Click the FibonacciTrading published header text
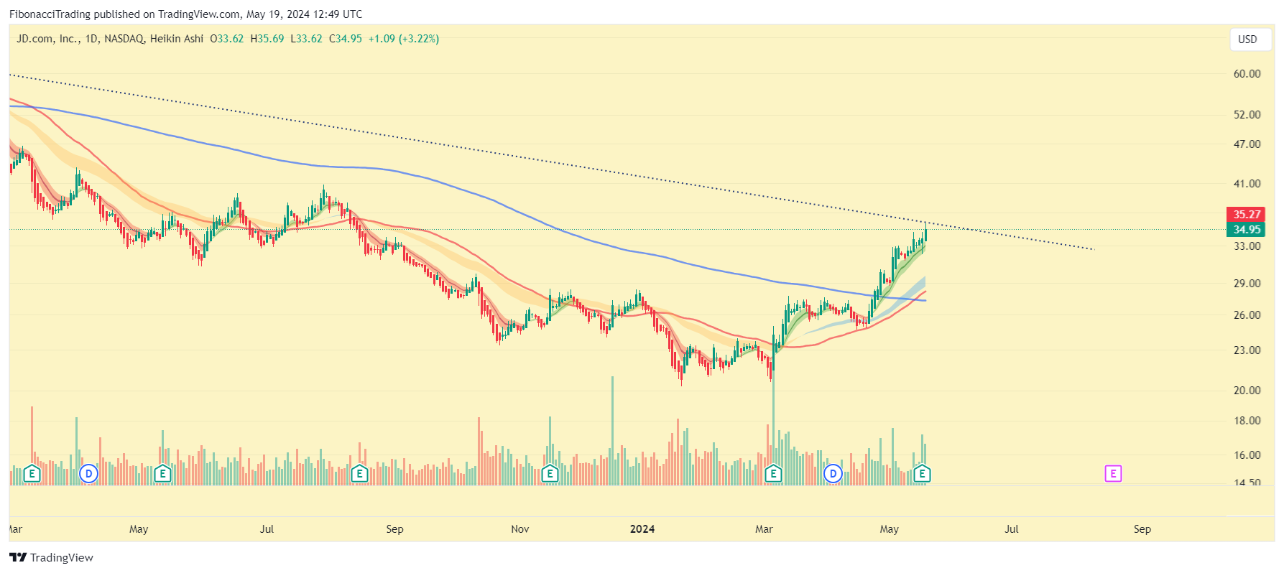Screen dimensions: 1284x573 [x=185, y=14]
